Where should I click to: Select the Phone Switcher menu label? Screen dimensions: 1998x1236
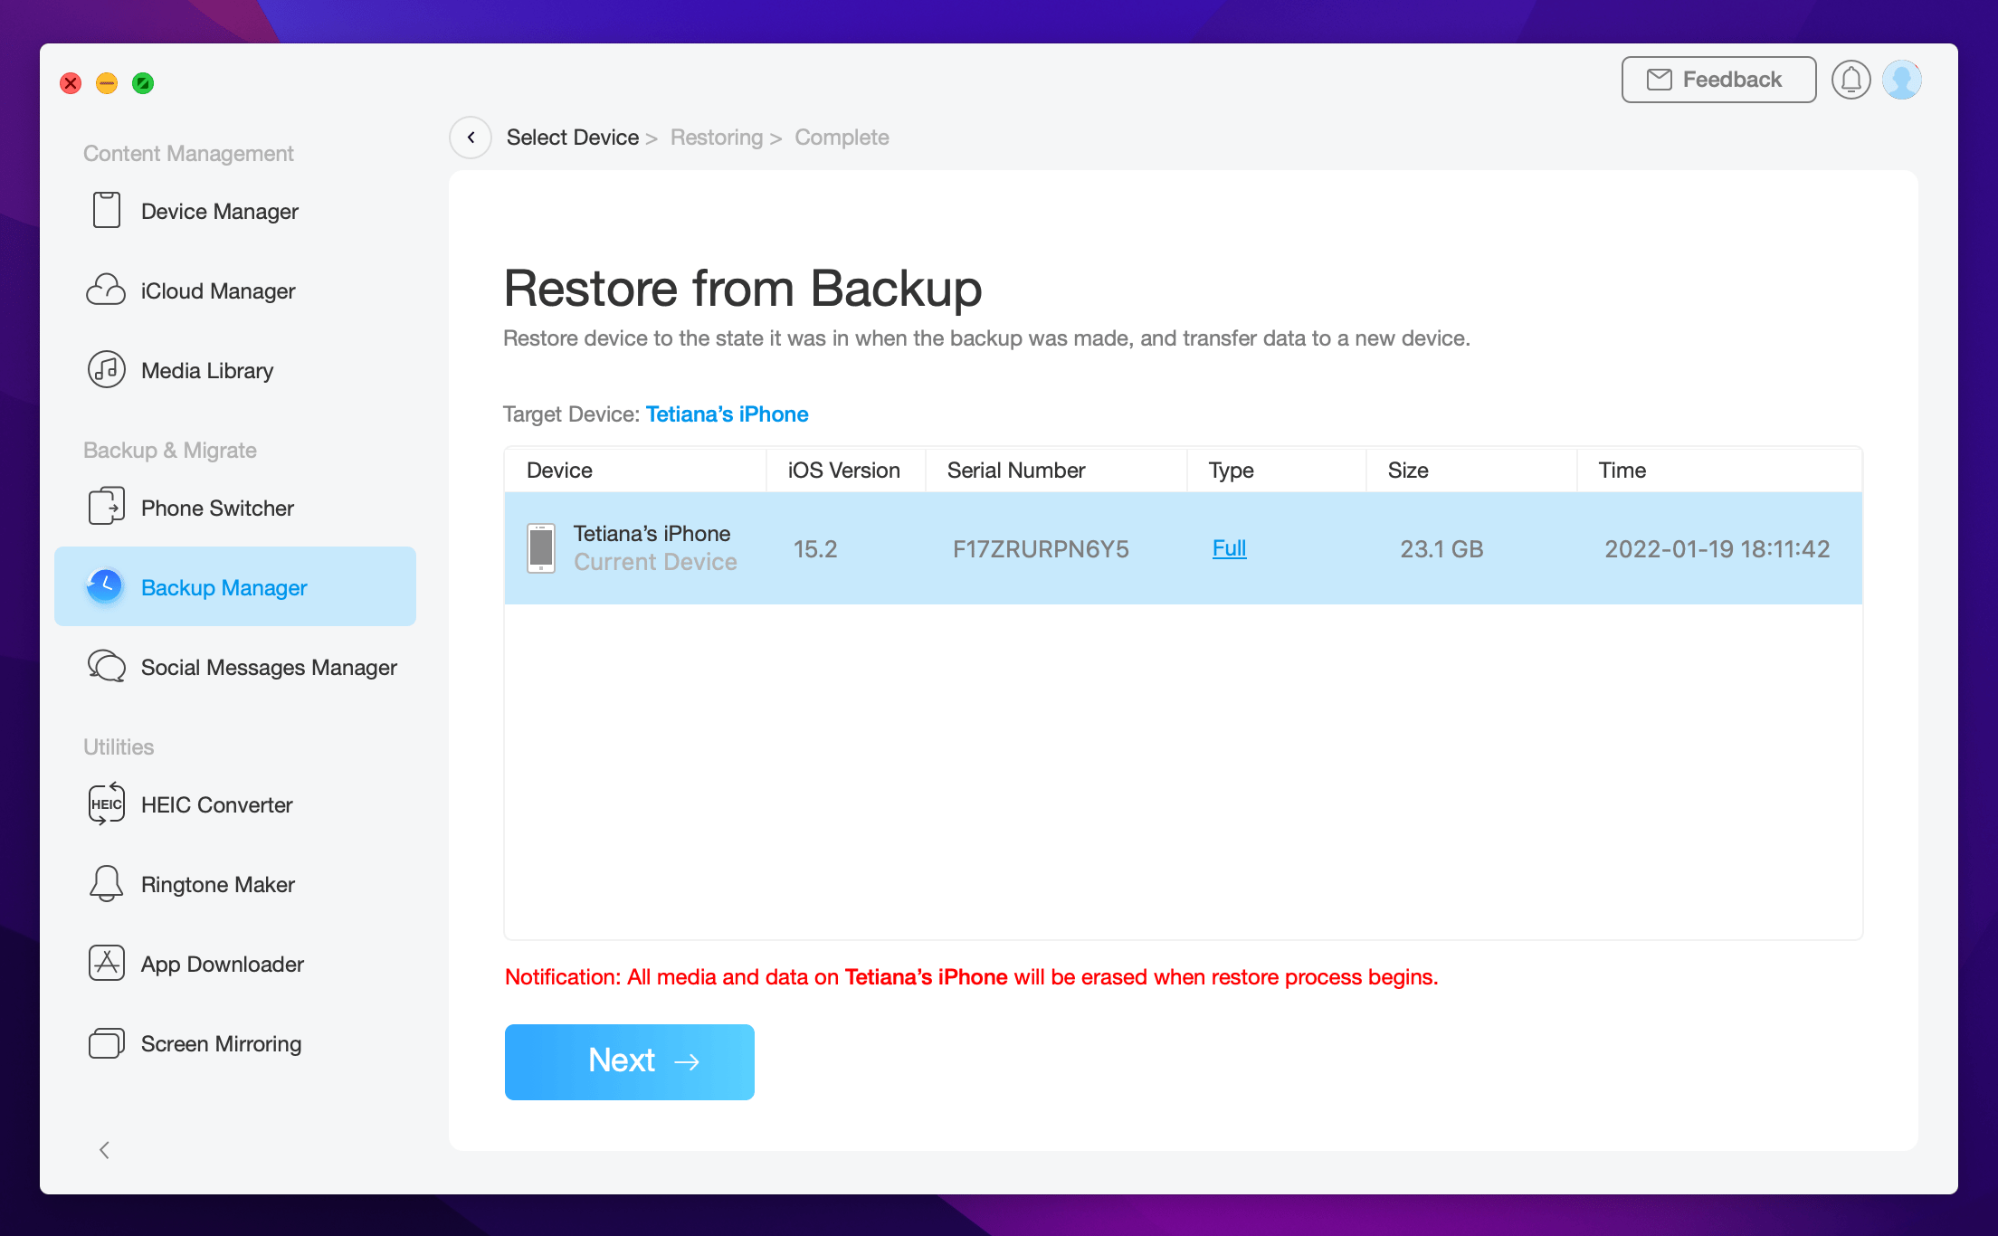[x=217, y=508]
